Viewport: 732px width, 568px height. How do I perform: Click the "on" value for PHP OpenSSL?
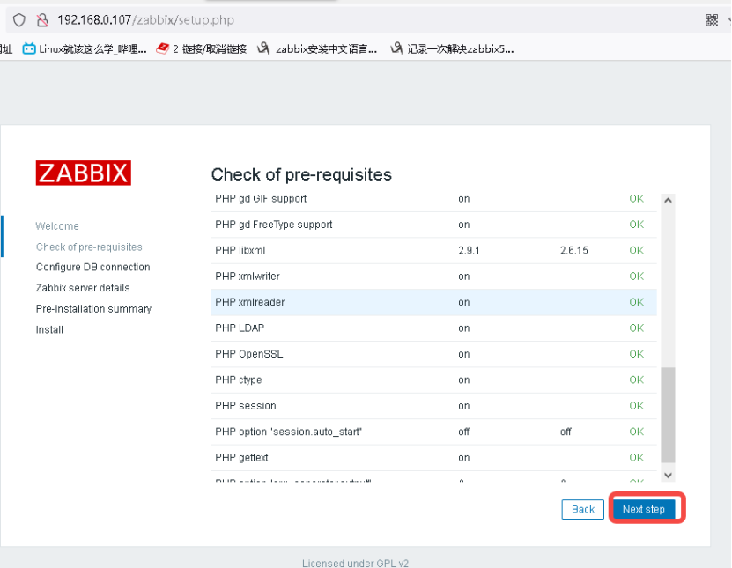point(464,354)
